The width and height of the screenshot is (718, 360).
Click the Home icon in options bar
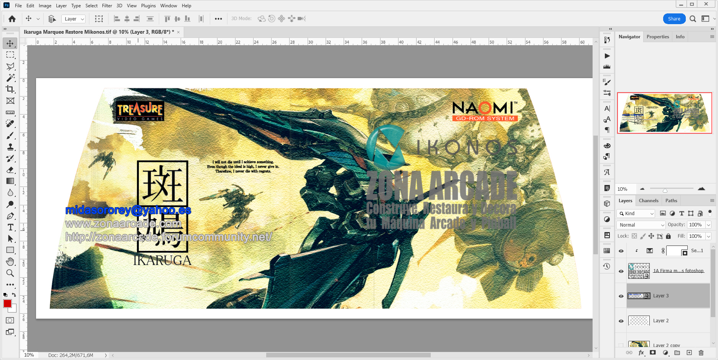(12, 19)
